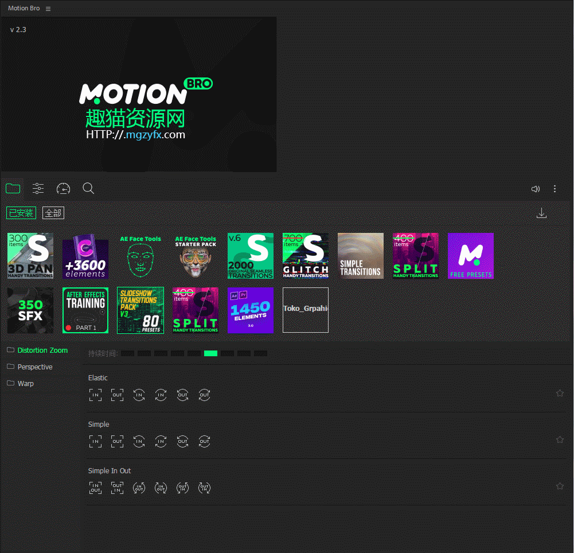Apply Simple clockwise rotate IN preset
Image resolution: width=574 pixels, height=553 pixels.
coord(161,441)
